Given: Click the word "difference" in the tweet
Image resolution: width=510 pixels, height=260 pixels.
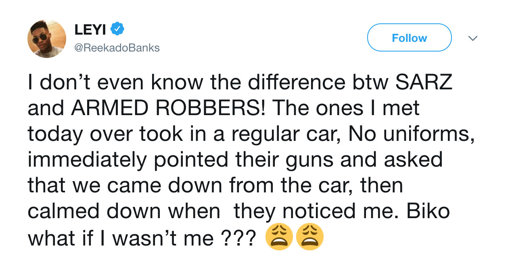Looking at the screenshot, I should point(297,82).
